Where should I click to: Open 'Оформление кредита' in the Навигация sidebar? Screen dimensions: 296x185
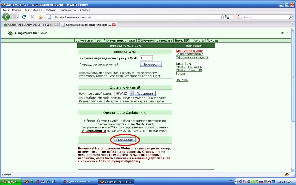click(x=192, y=57)
